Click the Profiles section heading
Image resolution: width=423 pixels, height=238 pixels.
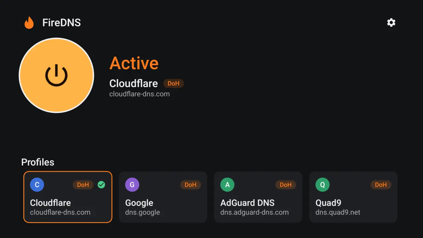tap(38, 162)
